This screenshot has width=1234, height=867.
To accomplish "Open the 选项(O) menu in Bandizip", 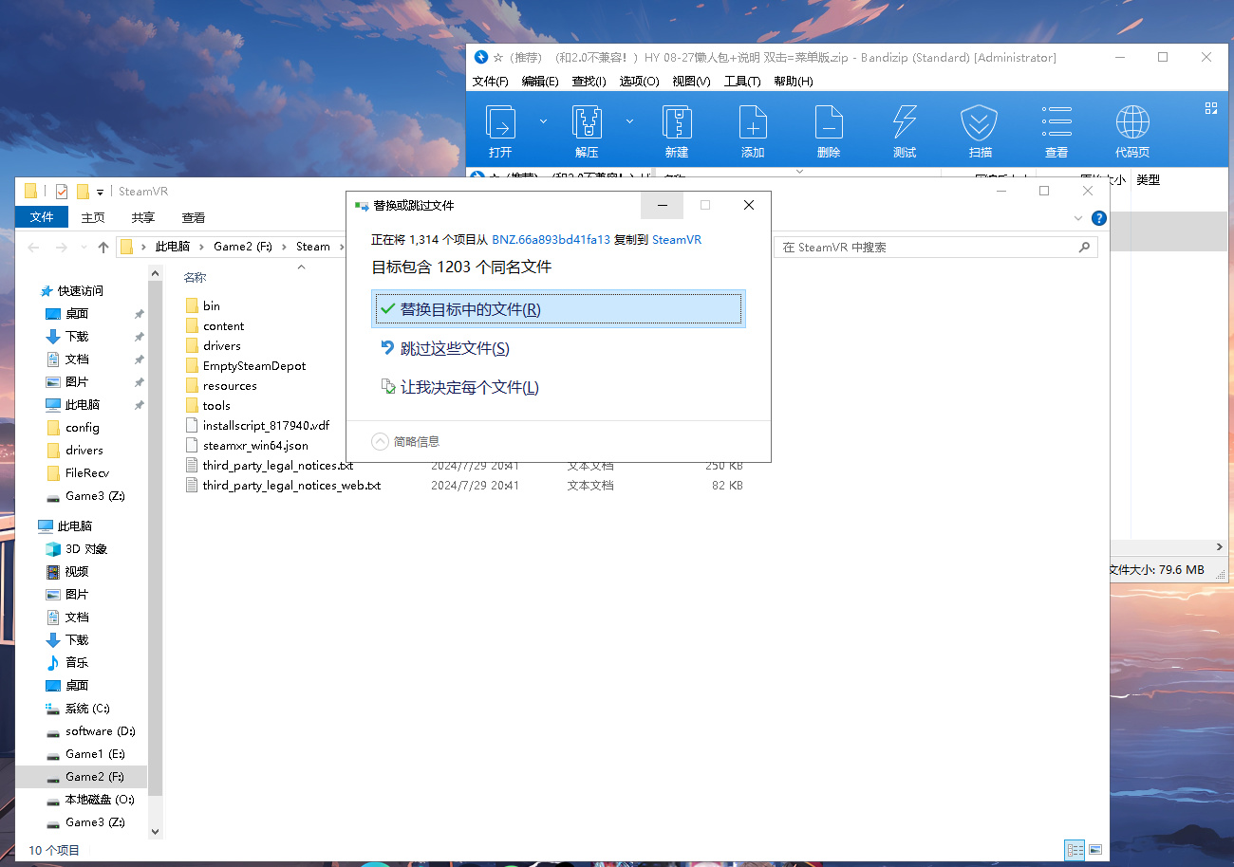I will (639, 82).
